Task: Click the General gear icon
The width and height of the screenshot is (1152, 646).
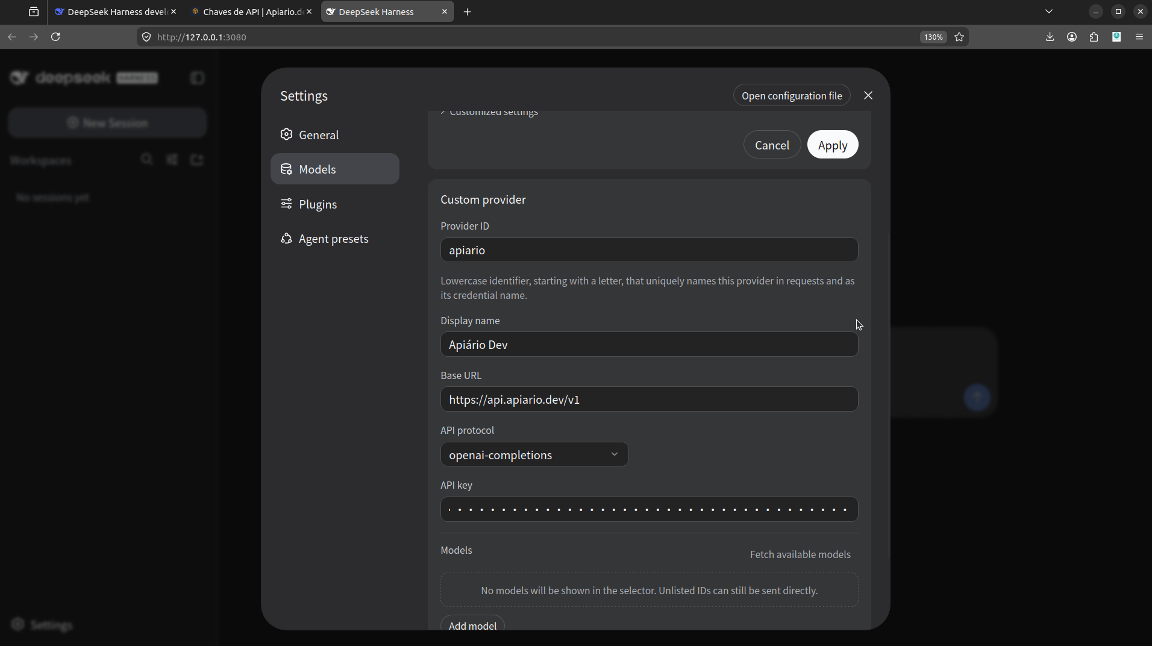Action: [x=286, y=134]
